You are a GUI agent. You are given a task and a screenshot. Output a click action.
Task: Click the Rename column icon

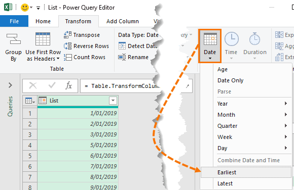pos(122,57)
